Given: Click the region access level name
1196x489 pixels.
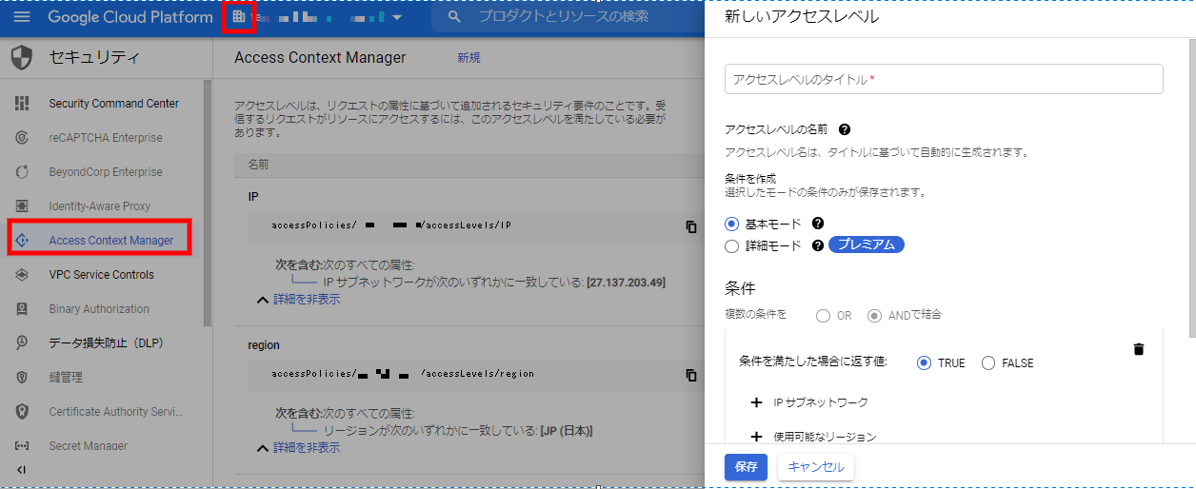Looking at the screenshot, I should click(x=264, y=345).
